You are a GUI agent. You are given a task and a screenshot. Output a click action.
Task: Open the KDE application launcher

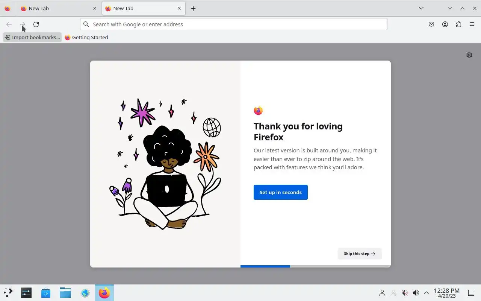click(8, 293)
